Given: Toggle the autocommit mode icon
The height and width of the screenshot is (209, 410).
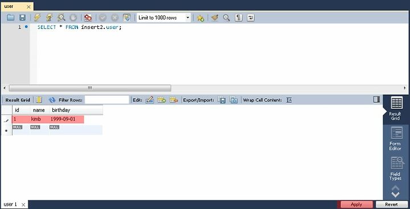Looking at the screenshot, I should pos(126,18).
